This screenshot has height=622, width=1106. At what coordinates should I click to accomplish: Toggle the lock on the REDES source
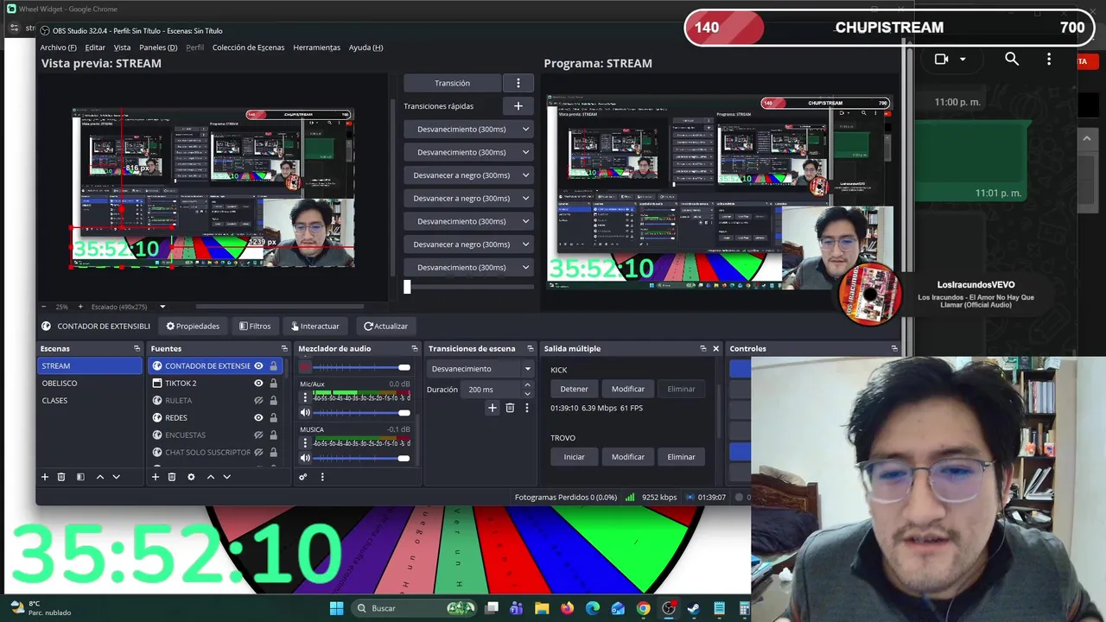click(x=273, y=417)
